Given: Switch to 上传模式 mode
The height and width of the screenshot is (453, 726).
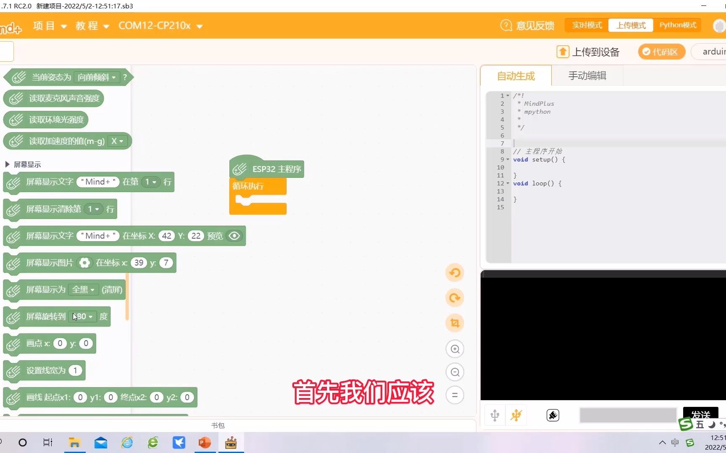Looking at the screenshot, I should [631, 25].
